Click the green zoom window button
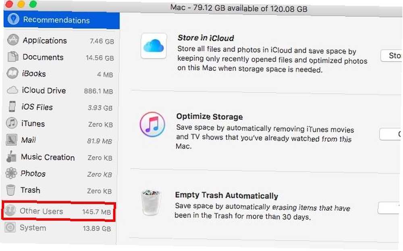The height and width of the screenshot is (251, 403). (33, 4)
